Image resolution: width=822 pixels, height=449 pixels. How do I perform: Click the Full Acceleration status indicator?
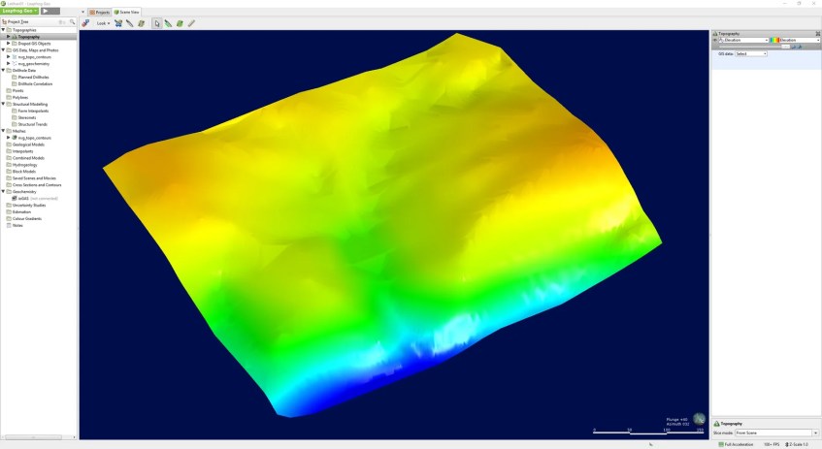736,444
